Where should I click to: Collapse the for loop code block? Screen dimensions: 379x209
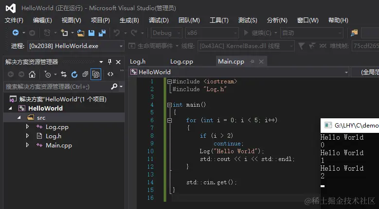point(169,120)
